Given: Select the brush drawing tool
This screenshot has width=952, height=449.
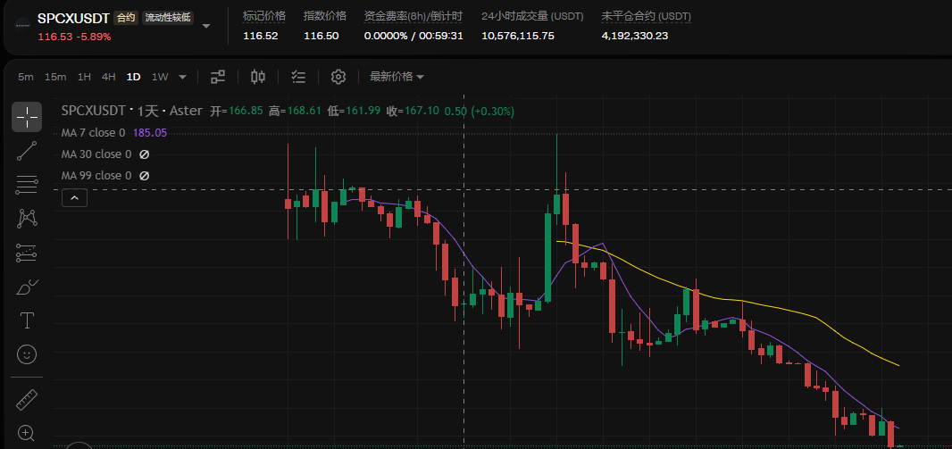Looking at the screenshot, I should pos(27,287).
